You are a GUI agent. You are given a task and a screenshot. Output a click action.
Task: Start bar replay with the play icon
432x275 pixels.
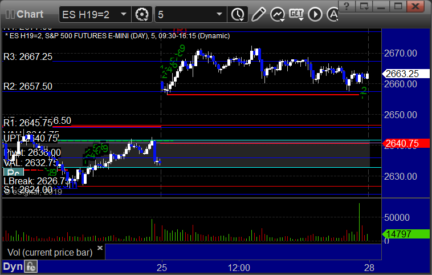(315, 14)
